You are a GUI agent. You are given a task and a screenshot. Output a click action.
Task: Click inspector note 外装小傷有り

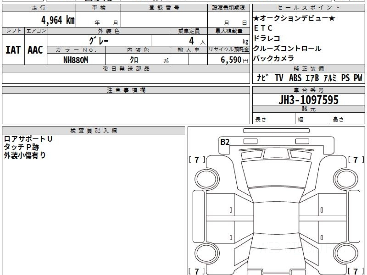tap(25, 155)
